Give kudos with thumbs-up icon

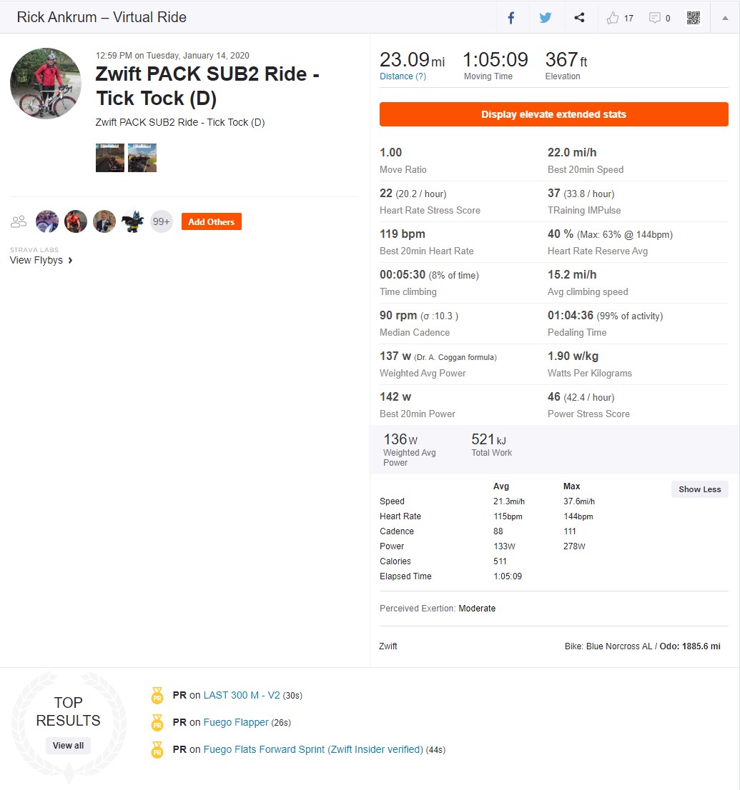coord(613,18)
